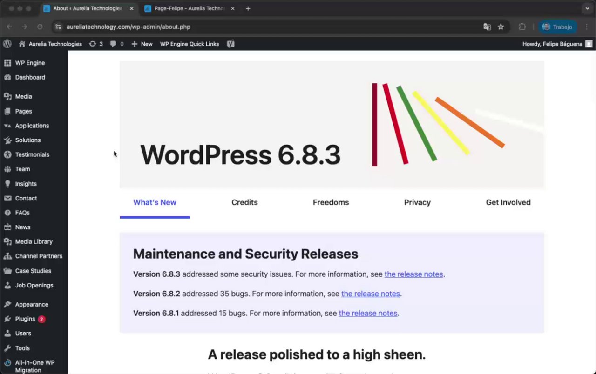Expand the browser tab search chevron

click(587, 8)
